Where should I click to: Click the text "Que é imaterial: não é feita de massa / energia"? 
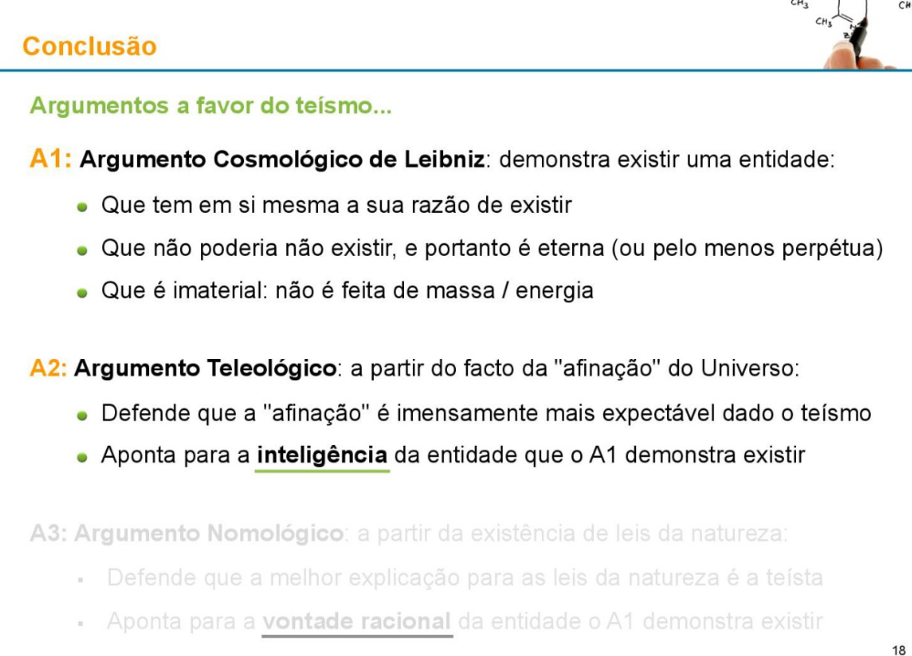(347, 291)
